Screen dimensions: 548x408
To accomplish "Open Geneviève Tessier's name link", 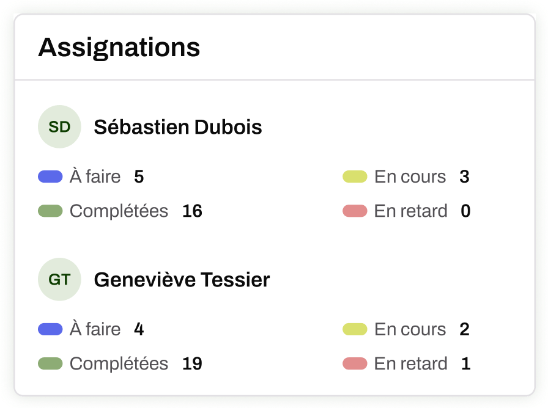I will tap(182, 280).
